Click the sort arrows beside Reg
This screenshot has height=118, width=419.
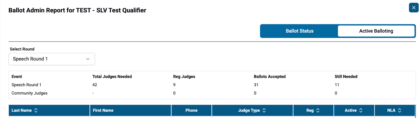point(318,110)
